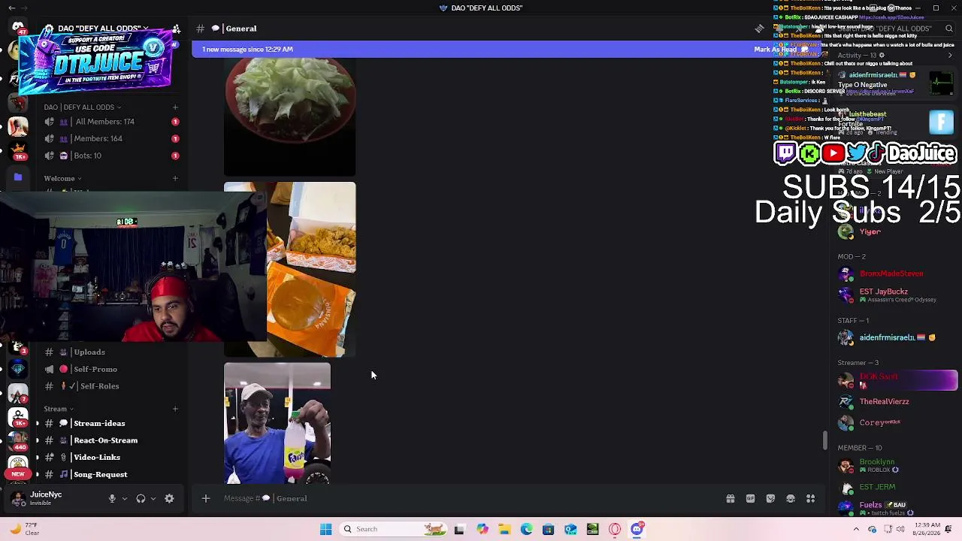The height and width of the screenshot is (541, 962).
Task: Open the microphone input options chevron
Action: (125, 498)
